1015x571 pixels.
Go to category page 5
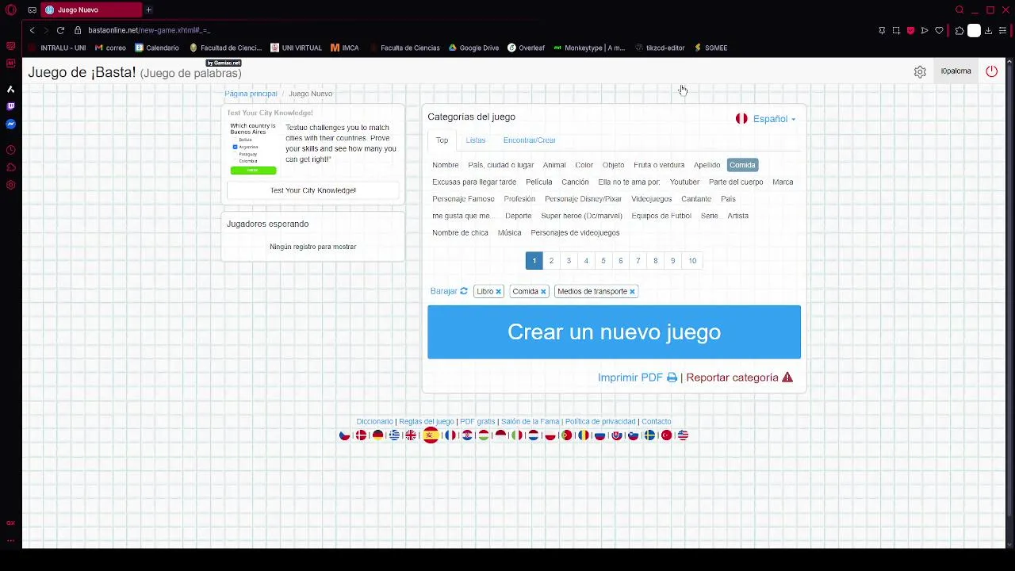tap(603, 261)
